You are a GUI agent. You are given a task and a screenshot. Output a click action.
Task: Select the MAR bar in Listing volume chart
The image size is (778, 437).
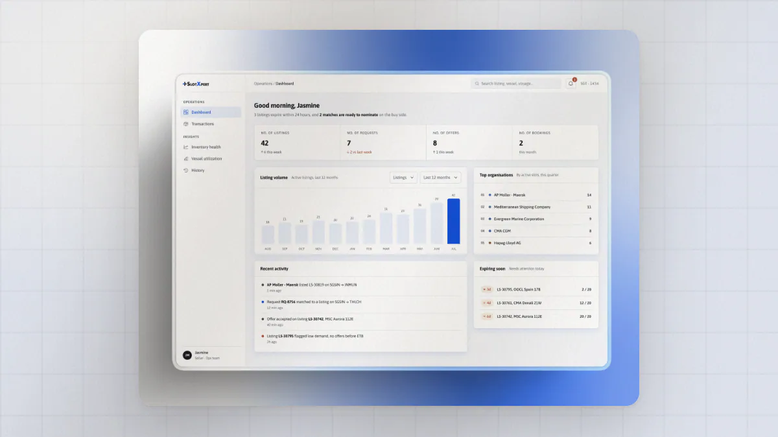point(386,228)
